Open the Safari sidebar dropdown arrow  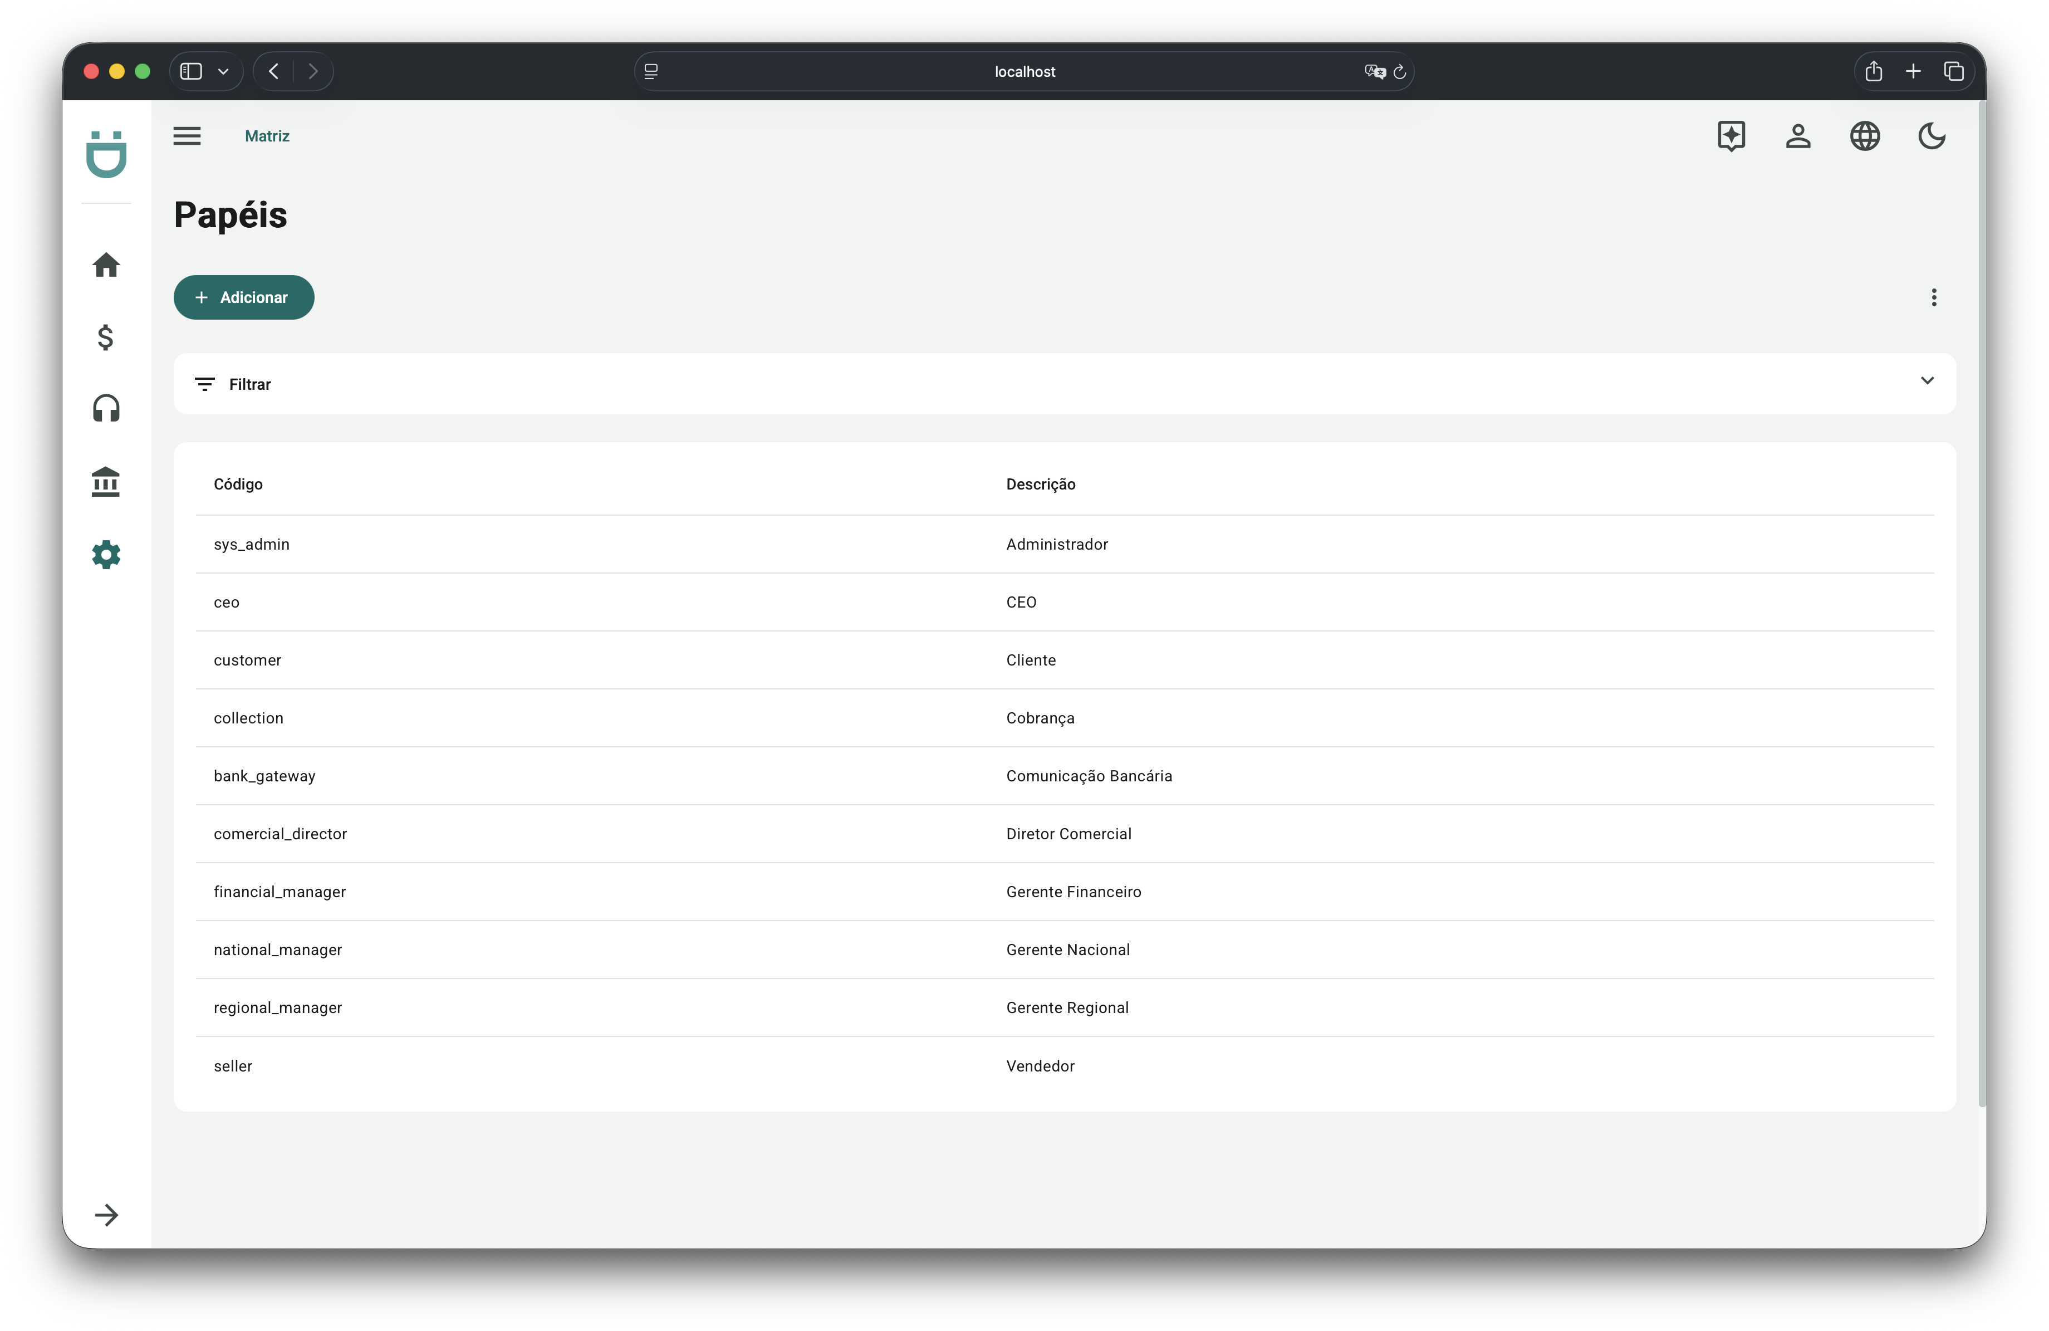point(223,71)
